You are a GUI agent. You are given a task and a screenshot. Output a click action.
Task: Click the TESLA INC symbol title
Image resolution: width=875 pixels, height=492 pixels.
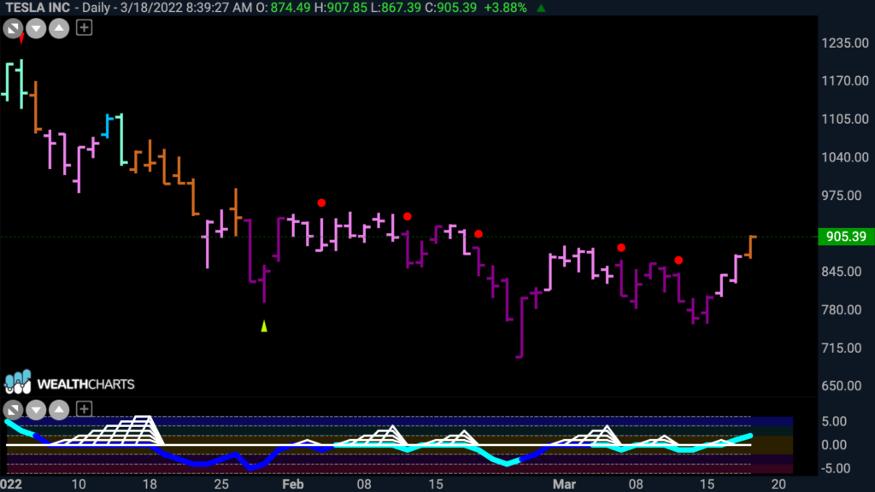pyautogui.click(x=38, y=8)
